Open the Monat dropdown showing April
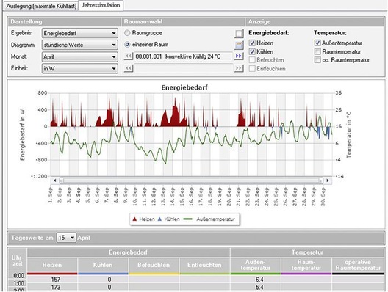This screenshot has width=388, height=292. pos(79,56)
